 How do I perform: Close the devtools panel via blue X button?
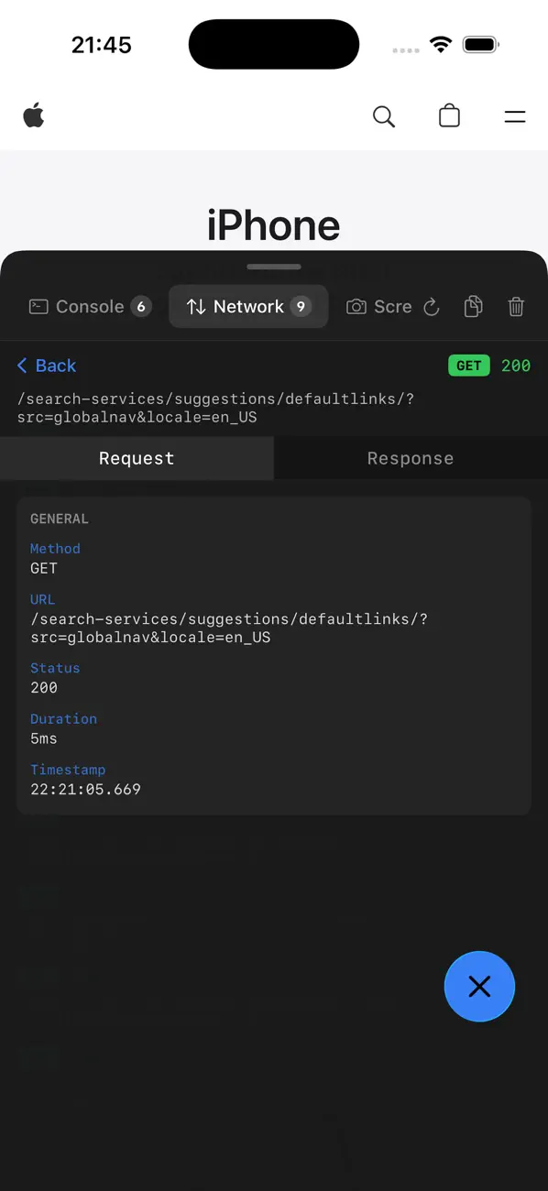(479, 987)
